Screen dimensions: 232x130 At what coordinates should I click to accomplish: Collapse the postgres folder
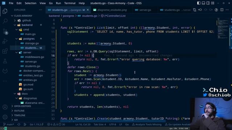tap(16, 39)
